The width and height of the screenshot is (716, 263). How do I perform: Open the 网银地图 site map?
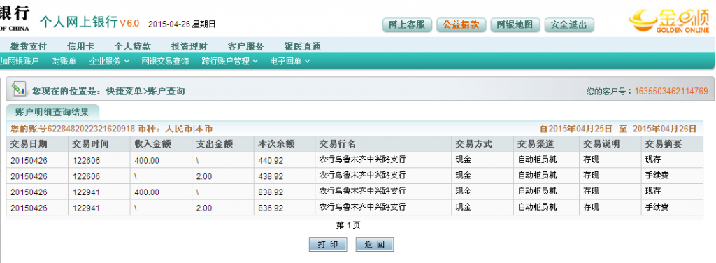pos(515,25)
